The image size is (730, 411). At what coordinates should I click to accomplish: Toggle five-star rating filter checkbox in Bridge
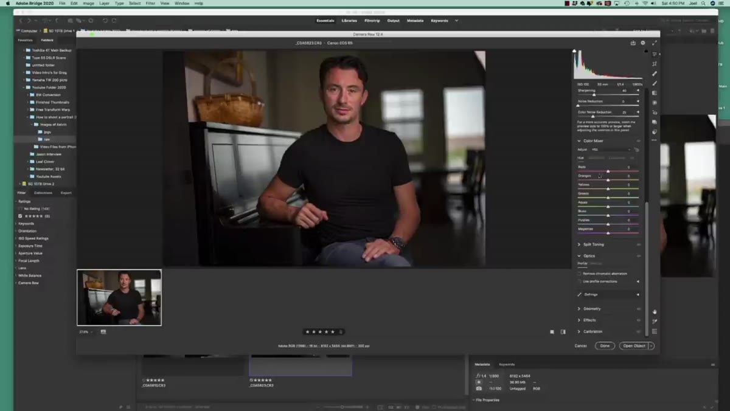coord(20,216)
